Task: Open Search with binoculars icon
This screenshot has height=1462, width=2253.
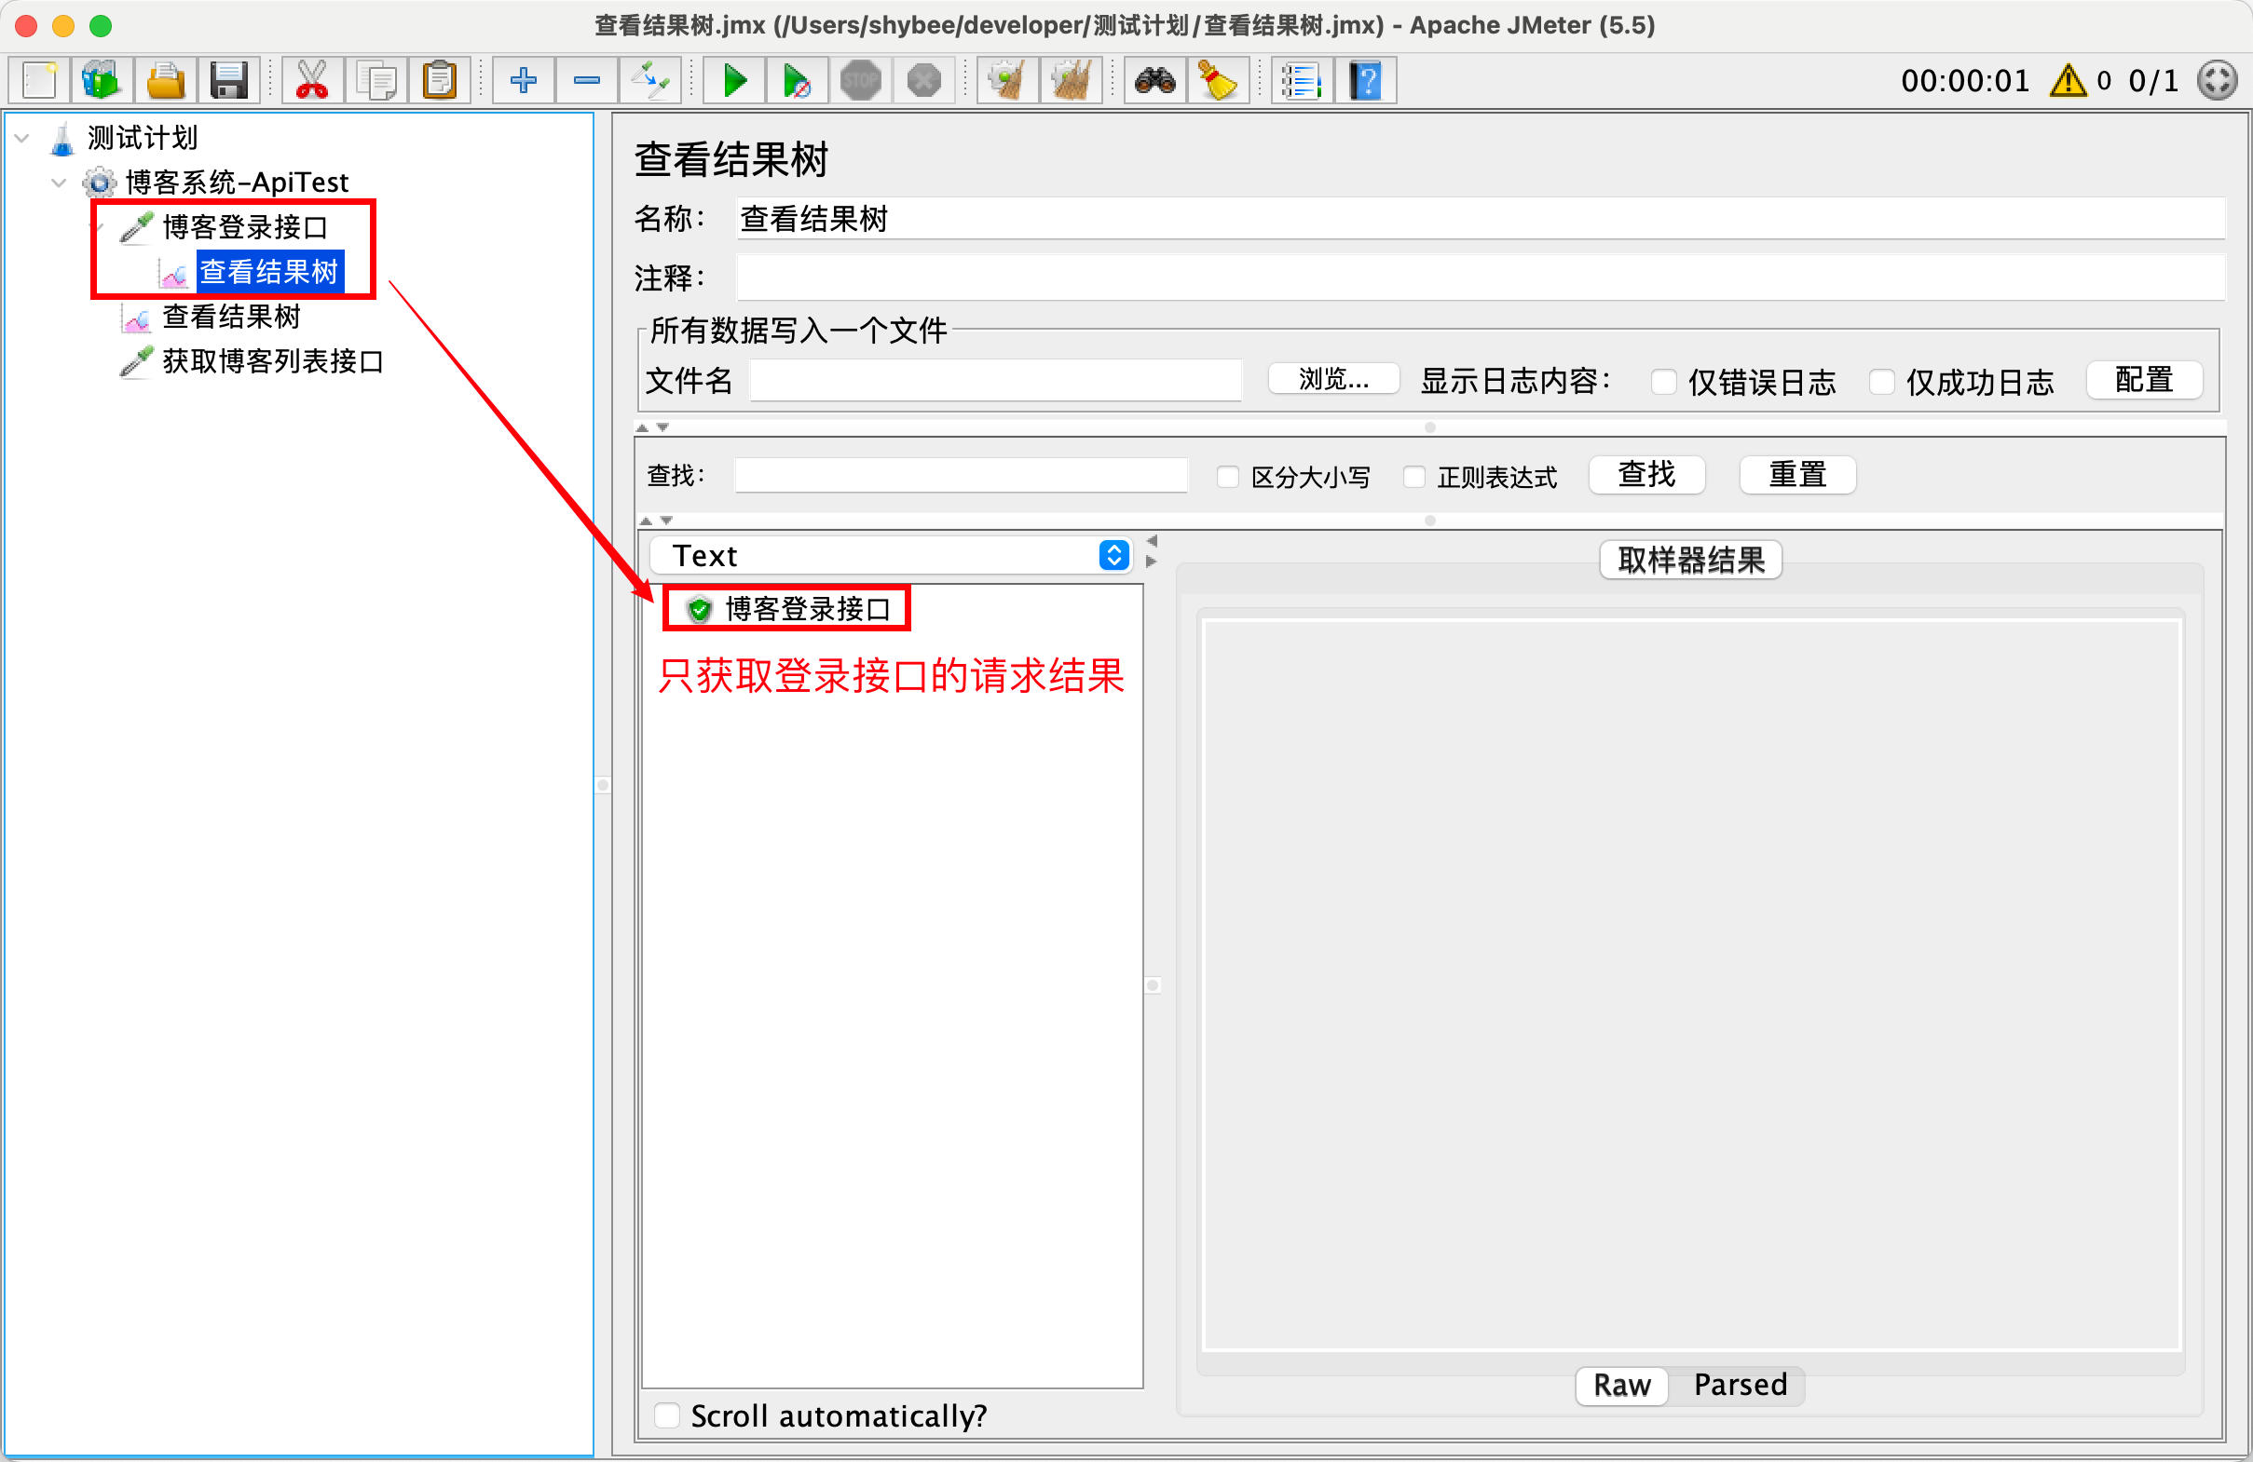Action: (1154, 80)
